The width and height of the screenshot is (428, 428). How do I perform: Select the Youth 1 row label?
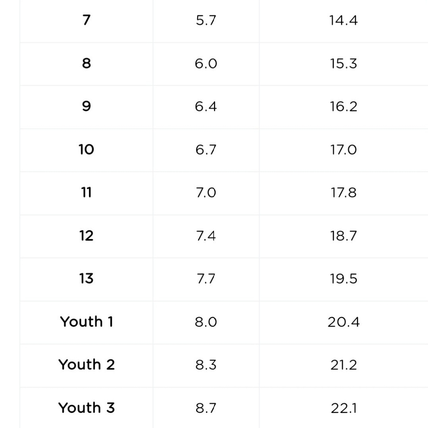(x=86, y=321)
